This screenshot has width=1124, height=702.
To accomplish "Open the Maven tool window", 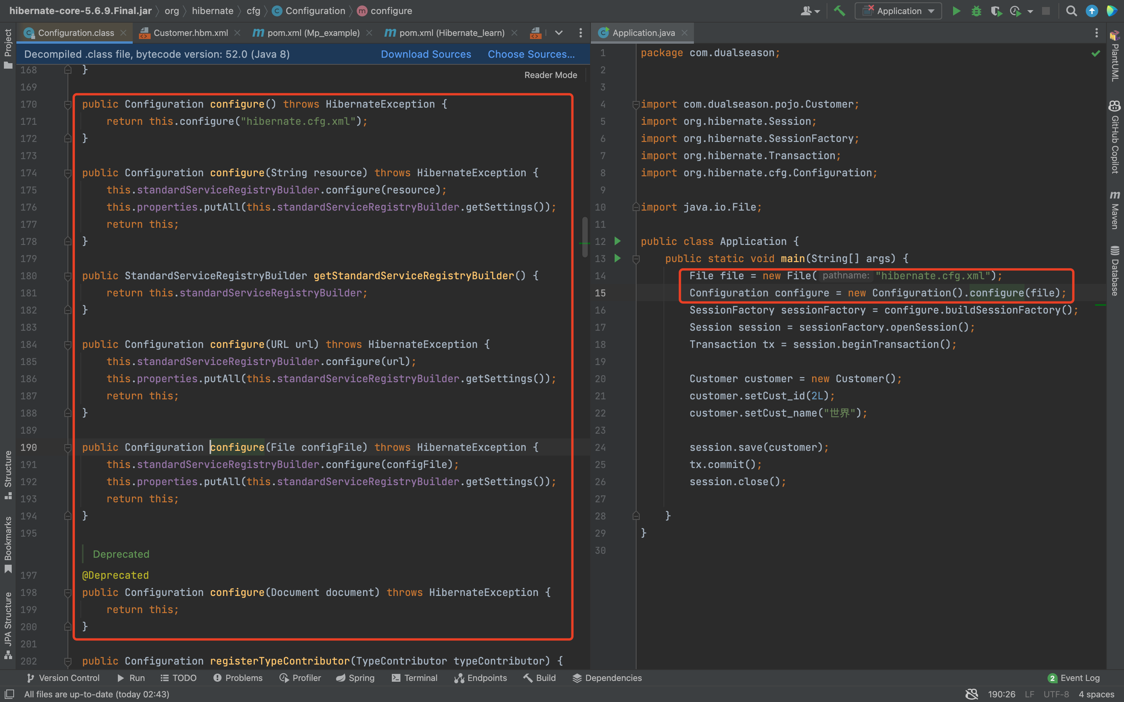I will click(1115, 210).
